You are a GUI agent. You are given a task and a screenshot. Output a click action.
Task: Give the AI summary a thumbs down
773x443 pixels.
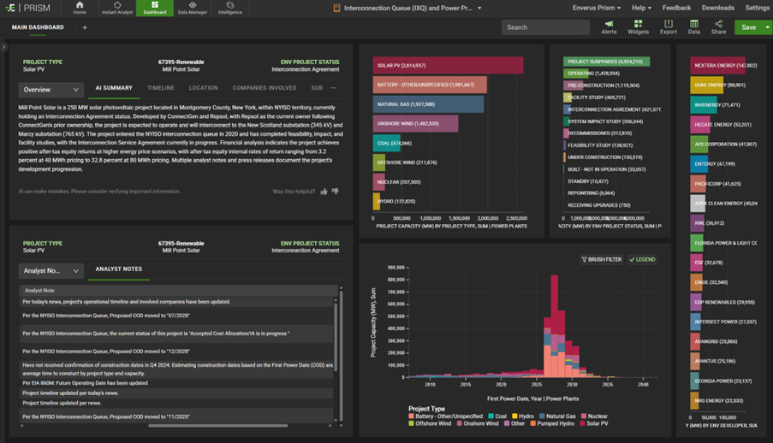click(335, 192)
